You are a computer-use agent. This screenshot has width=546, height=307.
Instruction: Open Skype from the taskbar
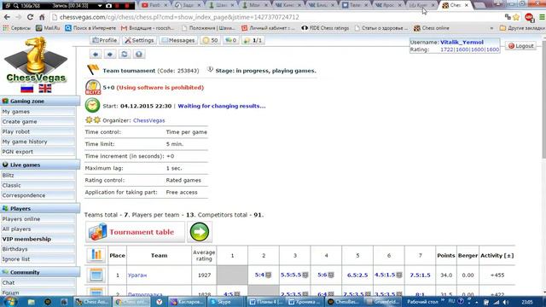click(x=224, y=302)
